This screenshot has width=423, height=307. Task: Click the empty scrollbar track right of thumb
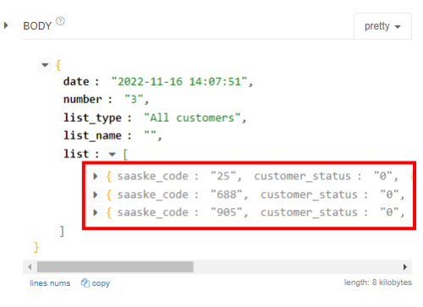pyautogui.click(x=296, y=266)
